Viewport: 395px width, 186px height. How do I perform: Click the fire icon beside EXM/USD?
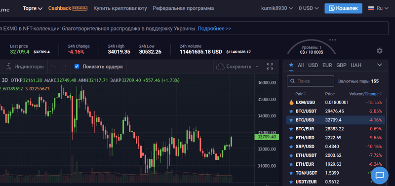pos(291,102)
